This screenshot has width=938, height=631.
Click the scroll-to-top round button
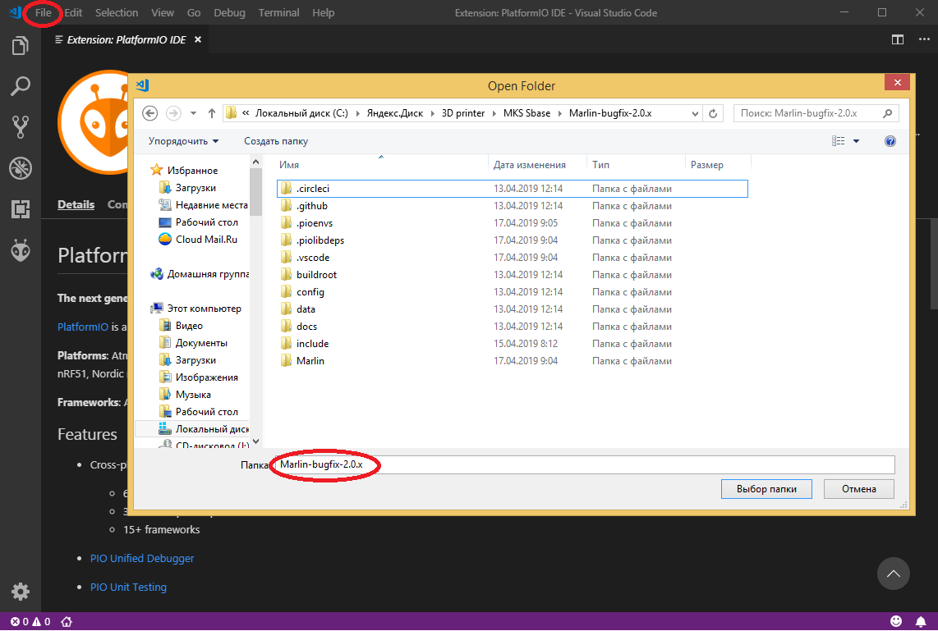893,574
